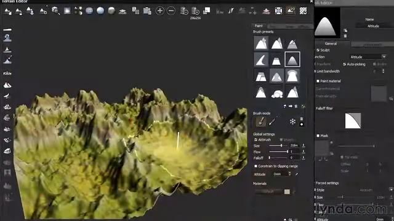Toggle the Auto-picking checkbox
The height and width of the screenshot is (221, 394).
(344, 64)
